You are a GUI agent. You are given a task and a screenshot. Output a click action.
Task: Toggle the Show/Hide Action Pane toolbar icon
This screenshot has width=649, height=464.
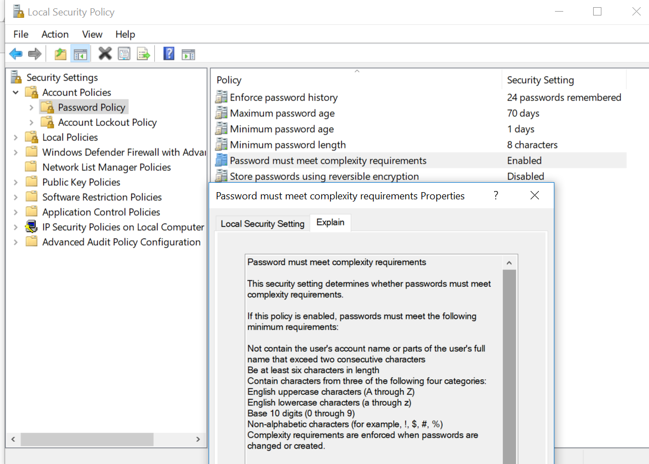(188, 54)
